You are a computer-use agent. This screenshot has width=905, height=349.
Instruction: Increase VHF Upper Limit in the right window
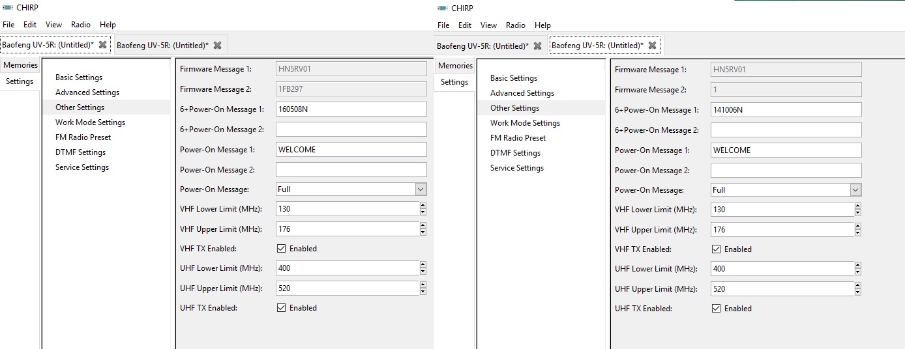[858, 227]
